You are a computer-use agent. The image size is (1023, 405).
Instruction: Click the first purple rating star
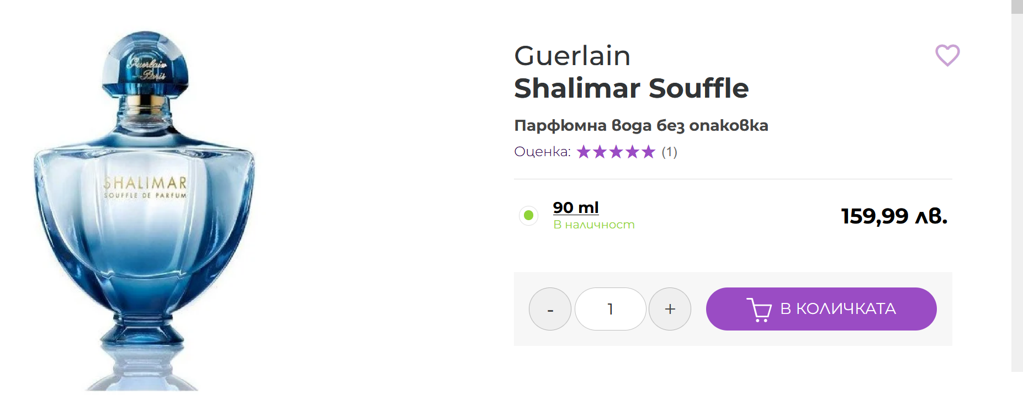[584, 152]
